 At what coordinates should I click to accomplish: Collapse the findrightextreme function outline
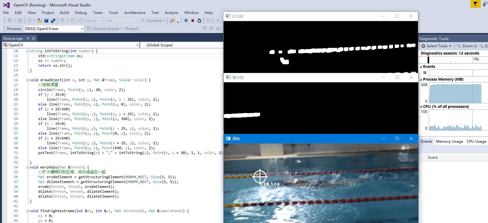(x=28, y=211)
